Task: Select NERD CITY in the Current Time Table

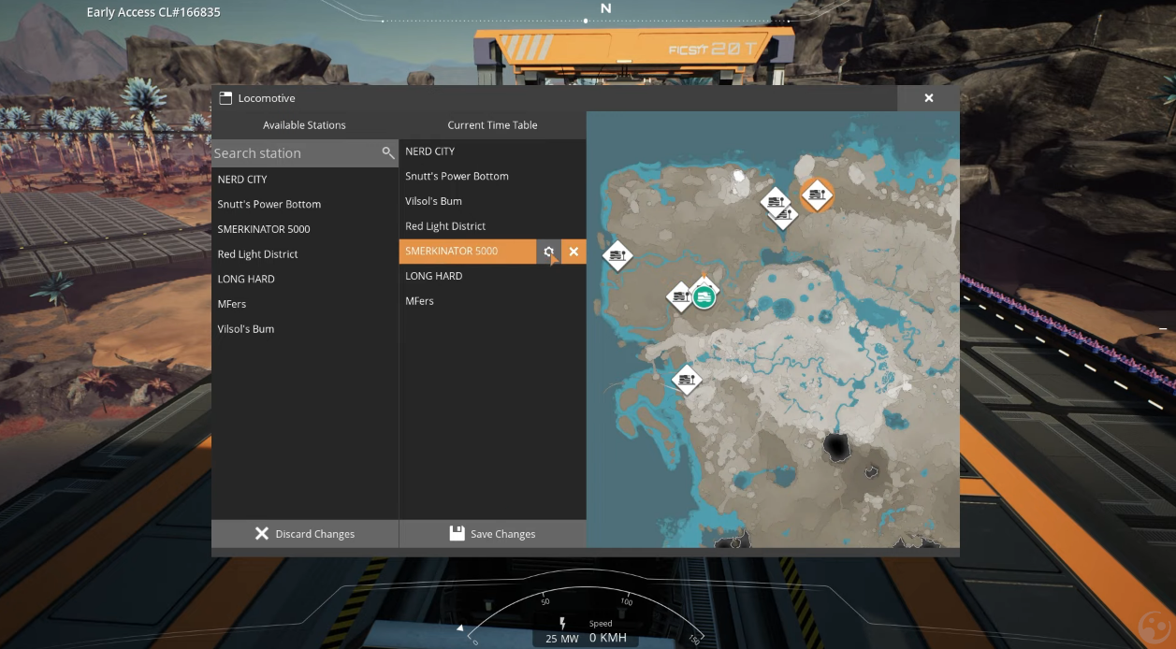Action: (x=493, y=151)
